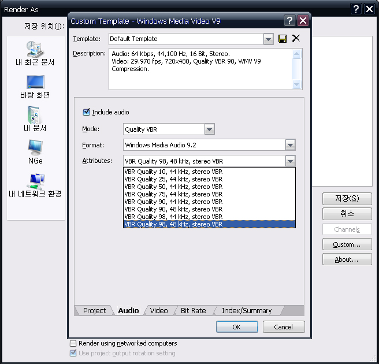Screen dimensions: 379x364
Task: Open help in Custom Template title bar
Action: pyautogui.click(x=289, y=21)
